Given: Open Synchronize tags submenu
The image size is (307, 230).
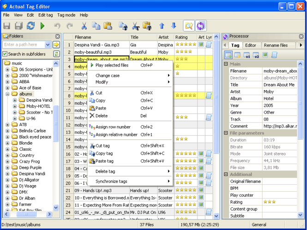Looking at the screenshot, I should point(130,182).
